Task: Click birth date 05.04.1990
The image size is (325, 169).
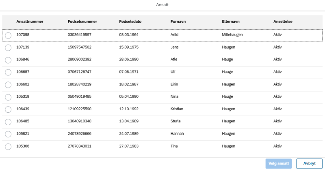Action: (129, 96)
